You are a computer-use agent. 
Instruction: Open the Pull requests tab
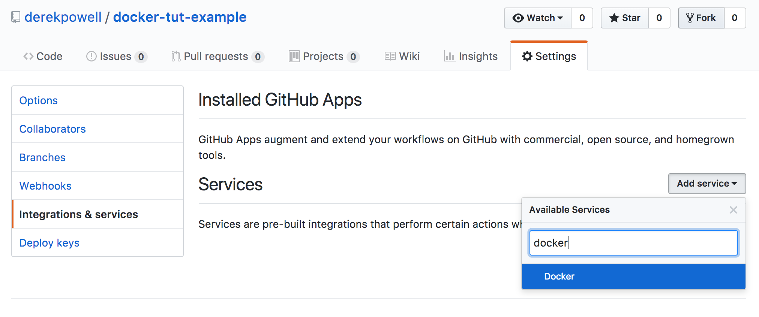point(217,56)
